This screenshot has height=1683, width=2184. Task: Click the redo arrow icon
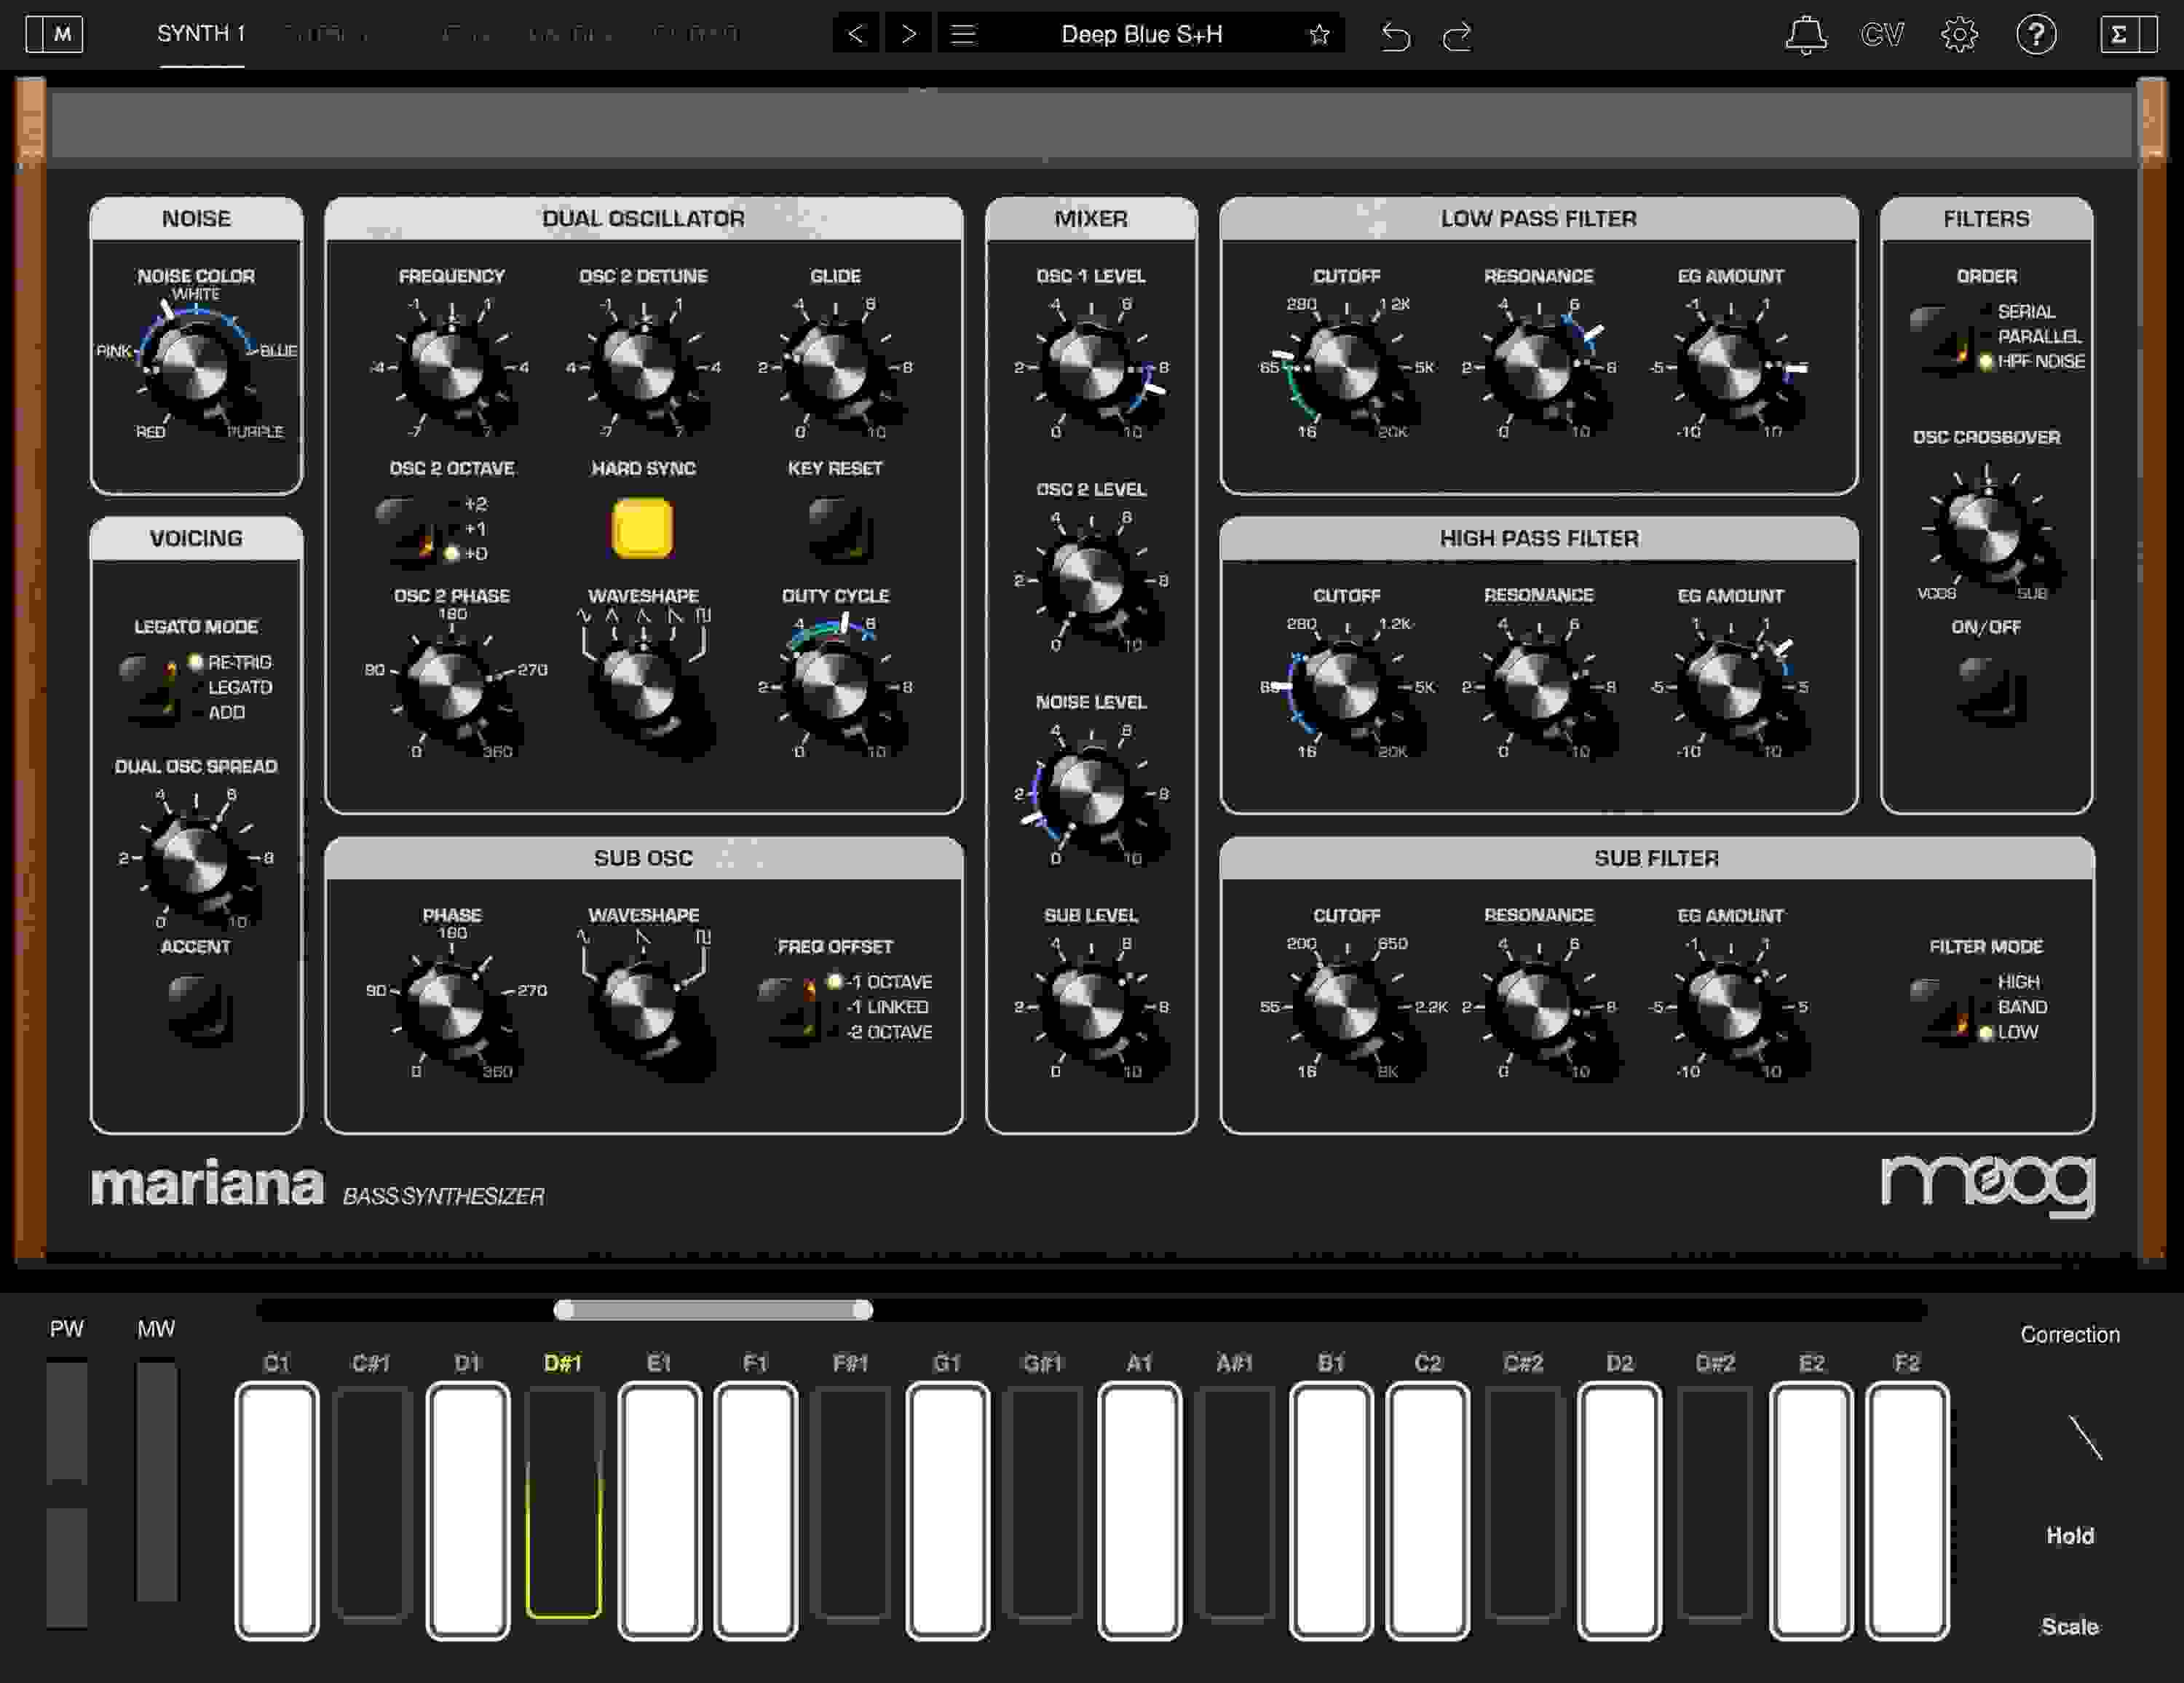point(1458,35)
